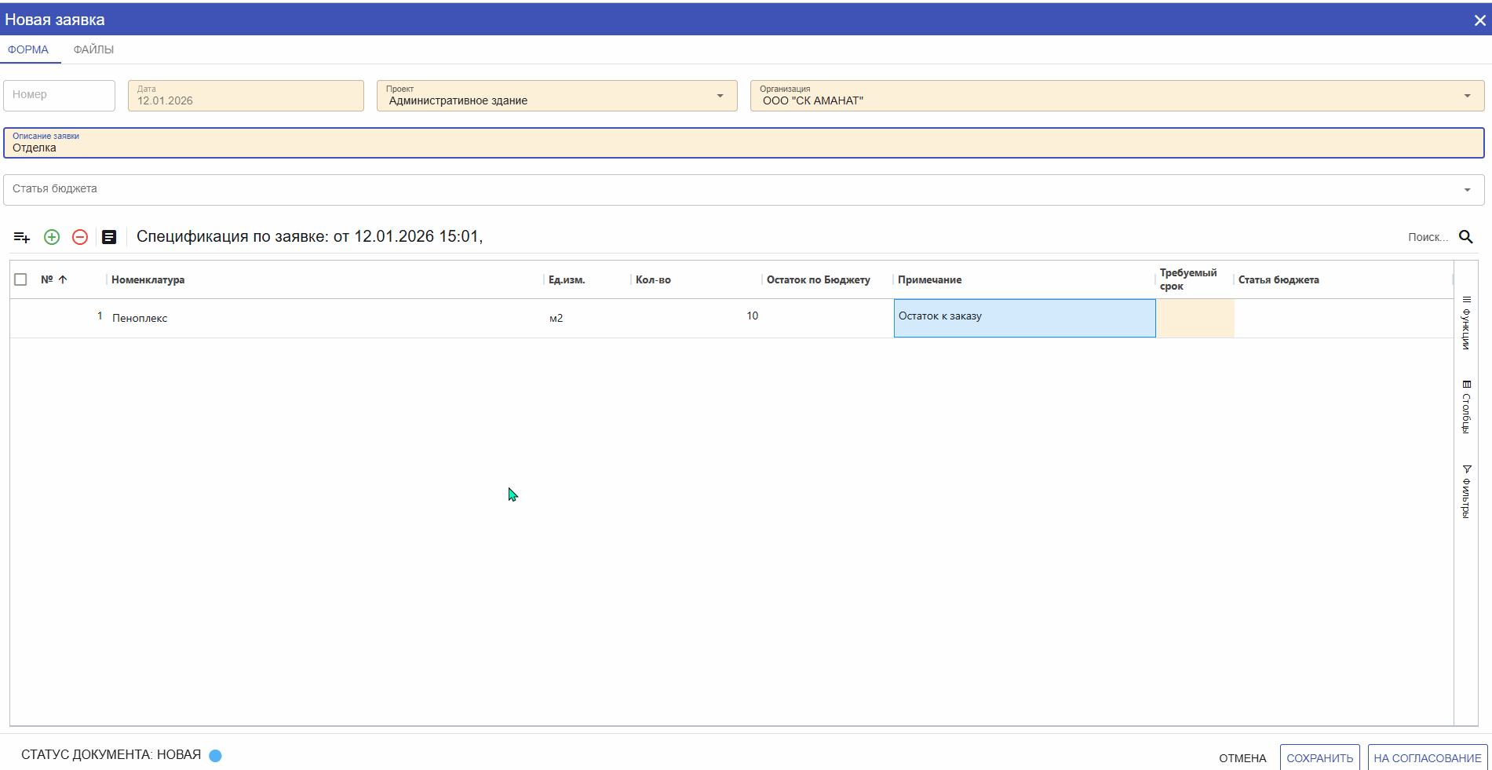Add a new specification row with green plus
Screen dimensions: 1492x770
pos(52,237)
